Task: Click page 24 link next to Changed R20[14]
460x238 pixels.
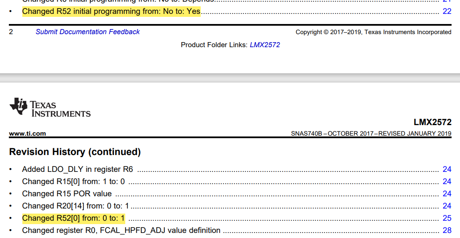Action: tap(447, 206)
